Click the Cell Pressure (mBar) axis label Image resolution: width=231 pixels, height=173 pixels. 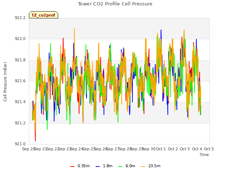coord(5,82)
